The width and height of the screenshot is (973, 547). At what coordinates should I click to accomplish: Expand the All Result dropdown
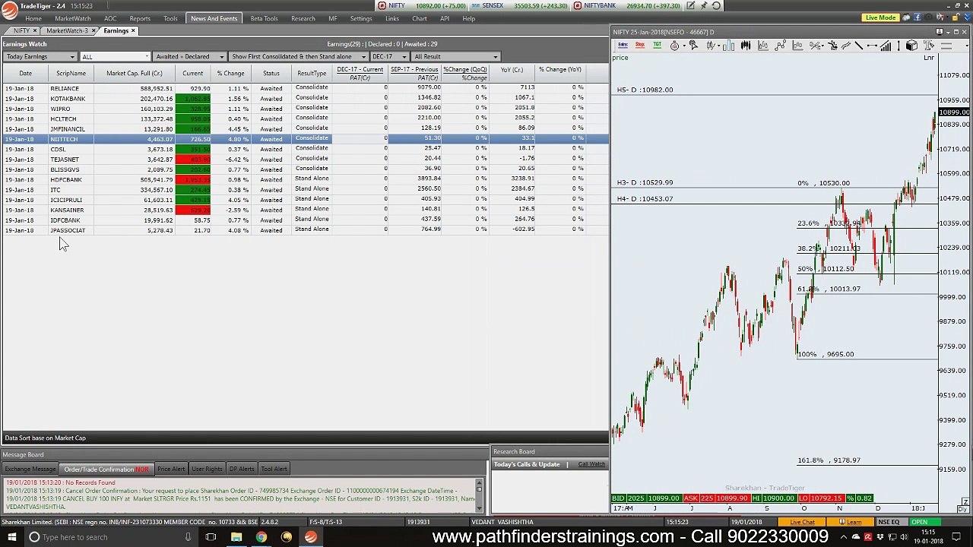tap(456, 56)
